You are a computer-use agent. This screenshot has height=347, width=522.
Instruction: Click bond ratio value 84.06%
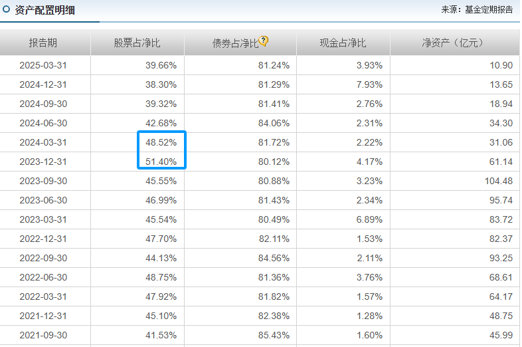click(x=274, y=124)
